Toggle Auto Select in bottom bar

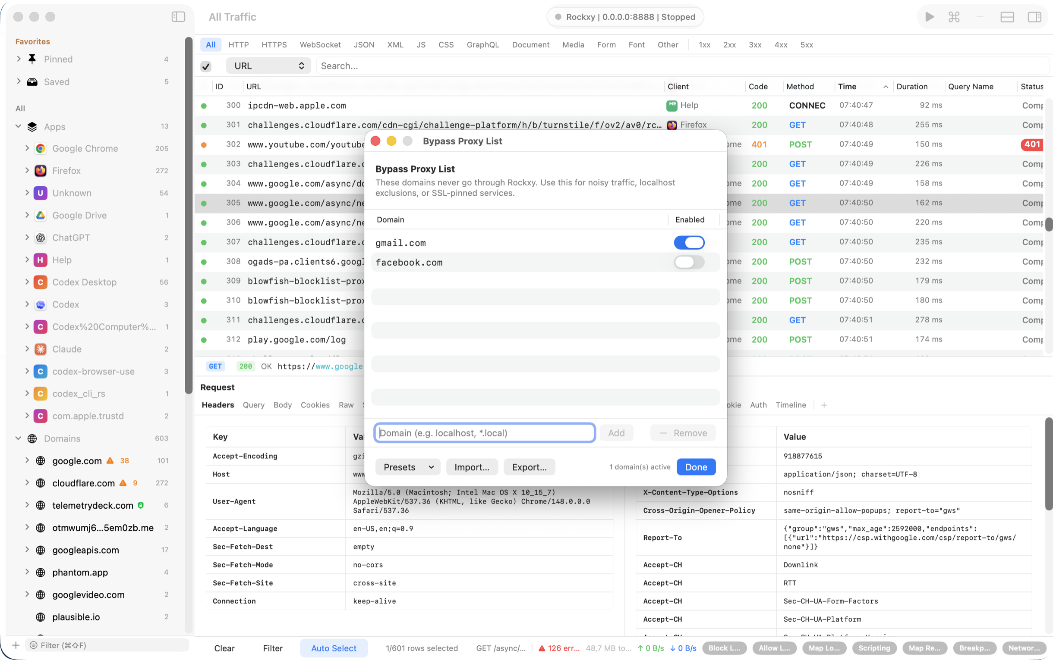(334, 648)
